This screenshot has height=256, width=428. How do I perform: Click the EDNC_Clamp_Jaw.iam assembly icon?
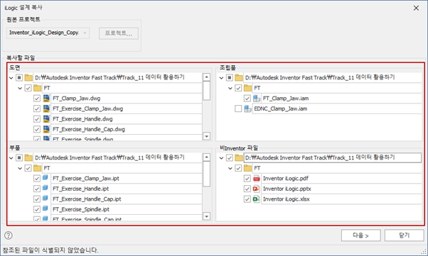pyautogui.click(x=247, y=108)
